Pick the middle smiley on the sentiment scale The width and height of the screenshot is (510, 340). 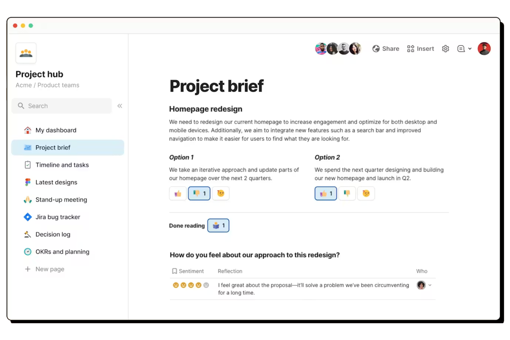[x=191, y=285]
